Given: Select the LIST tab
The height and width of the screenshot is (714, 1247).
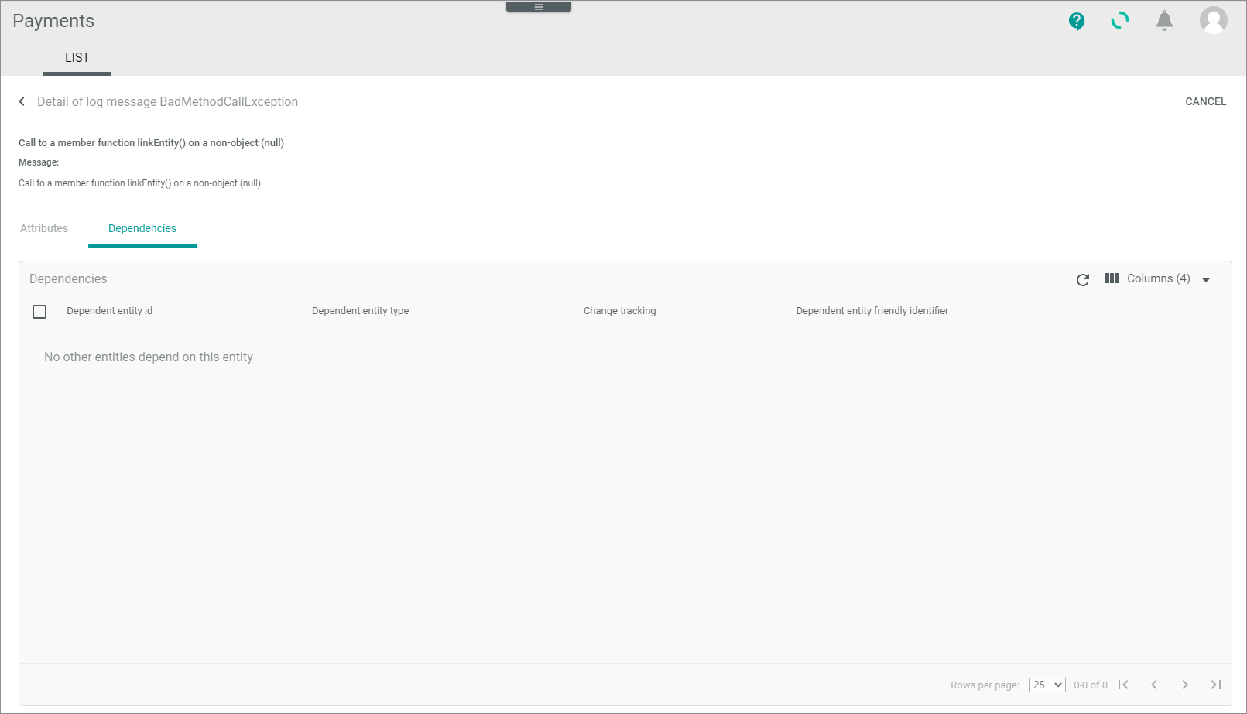Looking at the screenshot, I should click(77, 57).
